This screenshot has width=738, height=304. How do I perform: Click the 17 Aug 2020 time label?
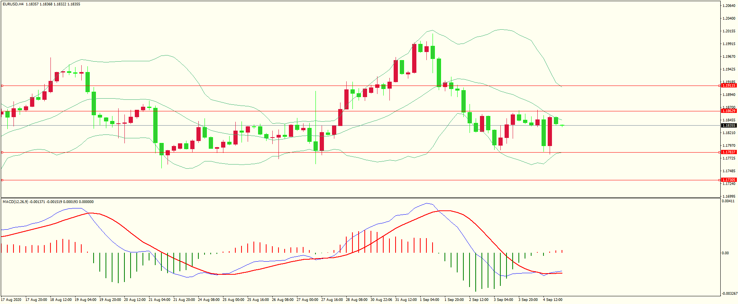click(11, 300)
